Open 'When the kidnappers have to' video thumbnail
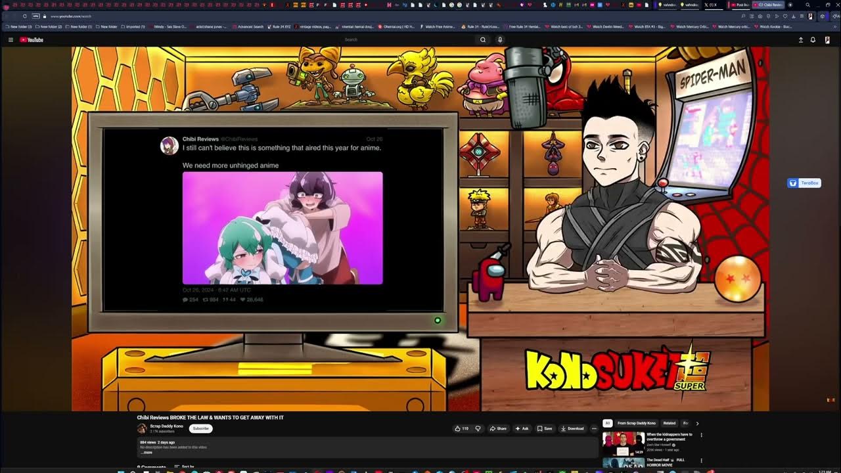Image resolution: width=841 pixels, height=473 pixels. pyautogui.click(x=624, y=443)
